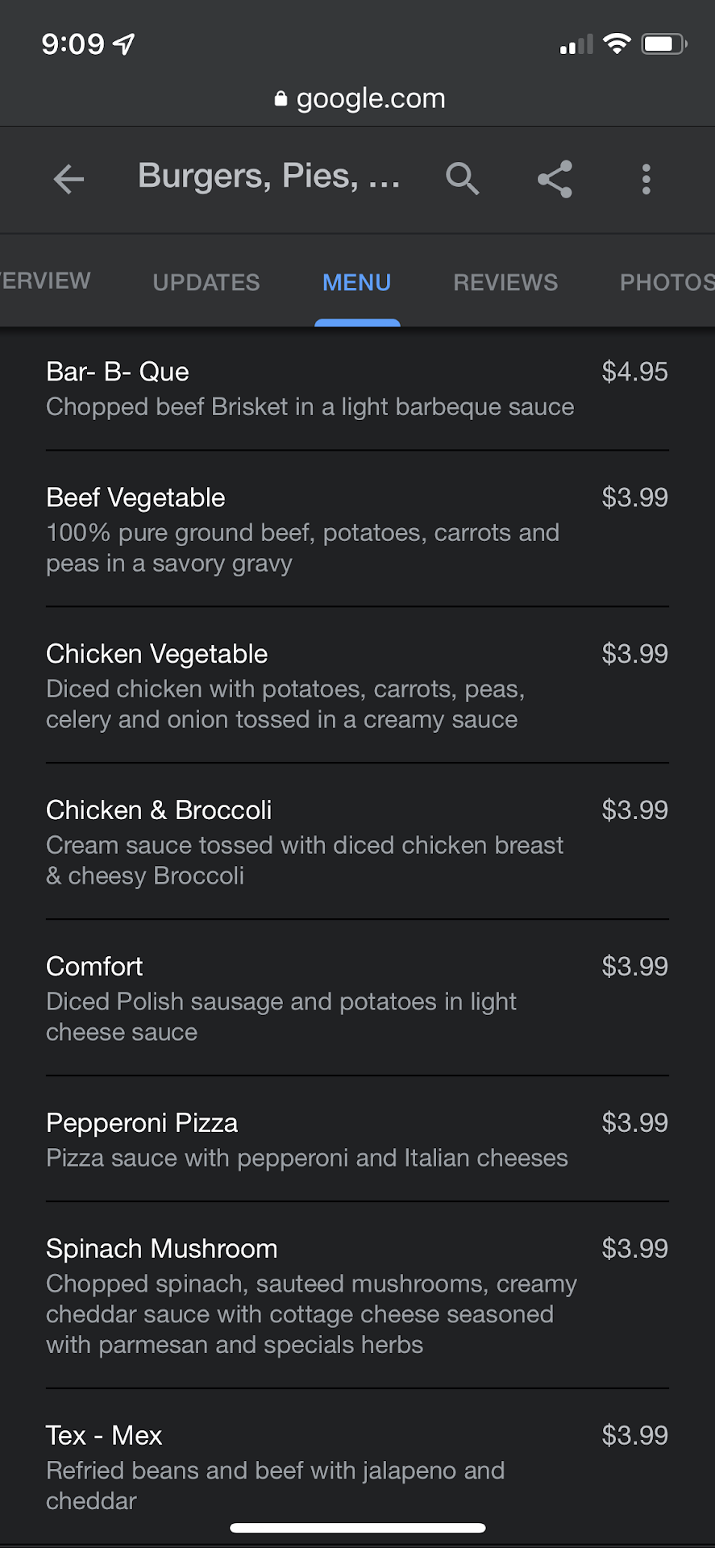Select the Menu tab
This screenshot has width=715, height=1548.
tap(357, 282)
